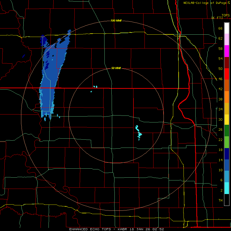Click the "22" legend value

pos(220,140)
